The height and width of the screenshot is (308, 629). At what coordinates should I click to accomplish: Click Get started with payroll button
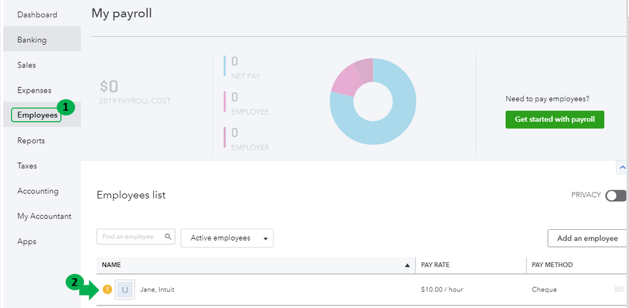pyautogui.click(x=555, y=120)
